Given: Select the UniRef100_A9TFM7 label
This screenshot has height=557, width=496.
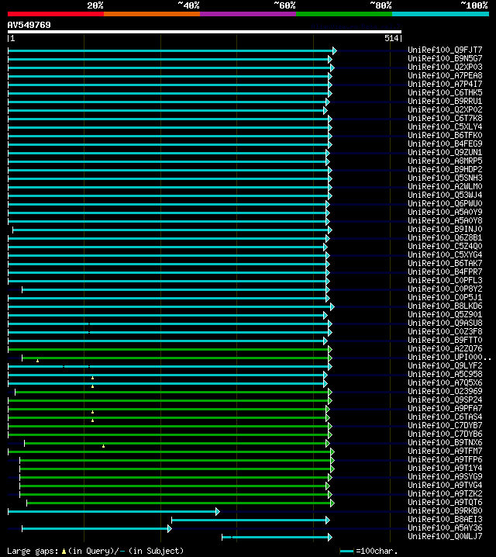Looking at the screenshot, I should (x=445, y=451).
